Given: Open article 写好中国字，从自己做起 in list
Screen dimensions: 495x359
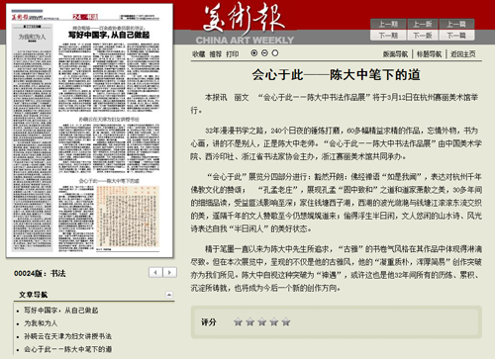Looking at the screenshot, I should click(61, 311).
